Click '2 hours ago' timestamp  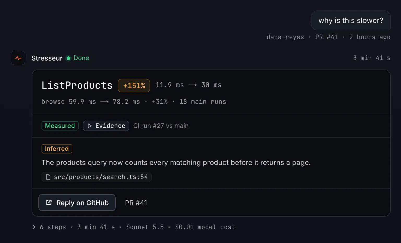point(370,37)
